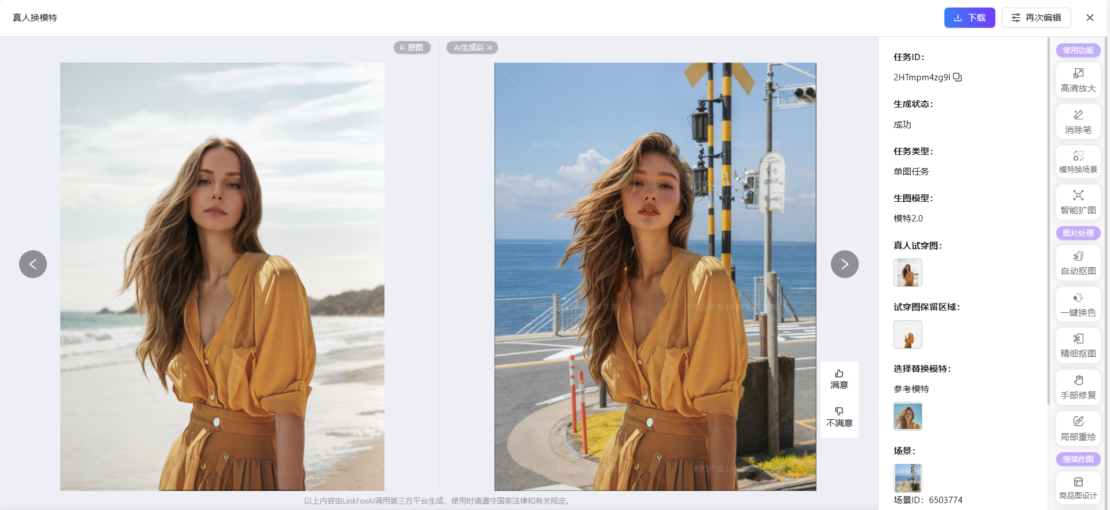Go to the next image with right arrow
1110x510 pixels.
tap(845, 264)
